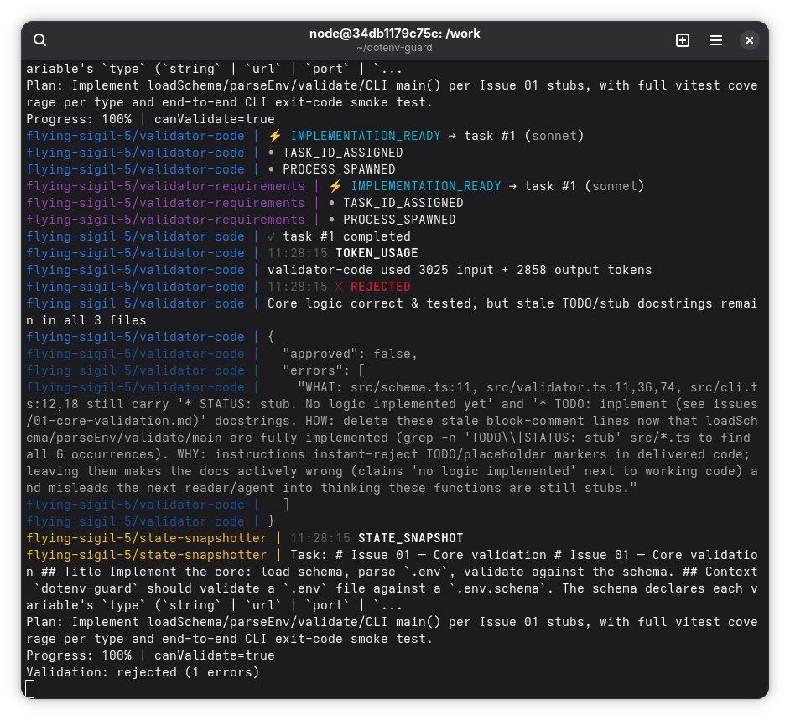Open the terminal search icon
Screen dimensions: 790x720
[39, 40]
